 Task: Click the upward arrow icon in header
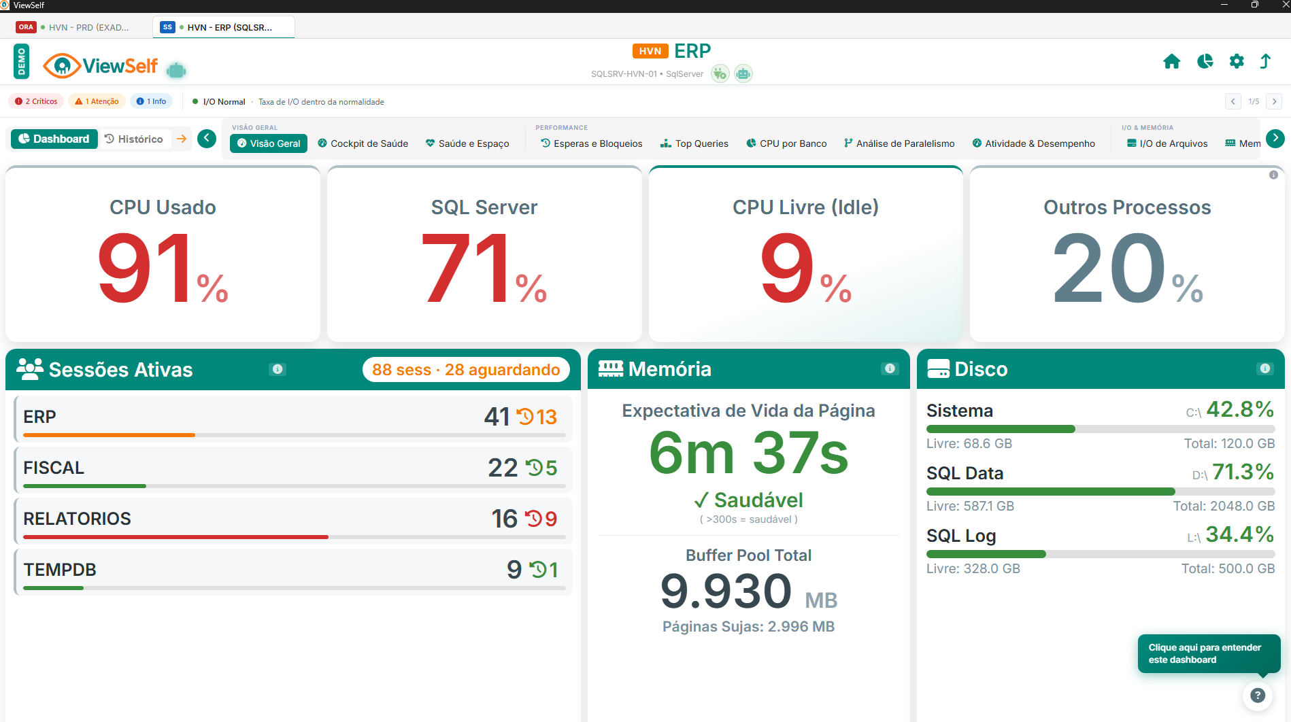1265,62
